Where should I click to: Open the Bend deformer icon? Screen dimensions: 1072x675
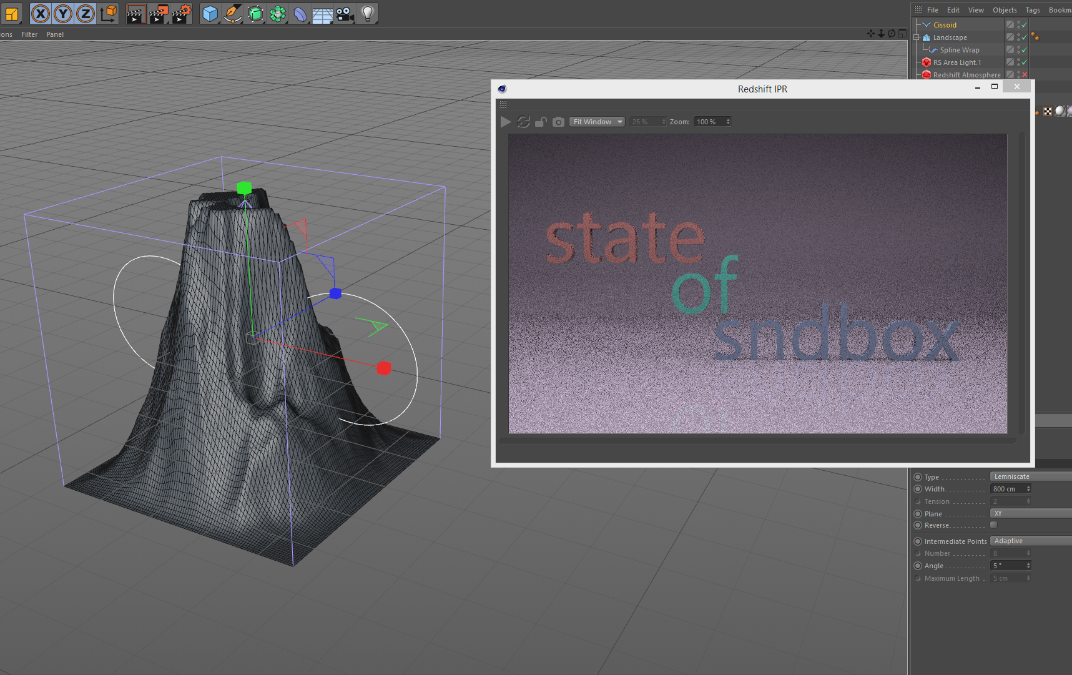click(300, 13)
